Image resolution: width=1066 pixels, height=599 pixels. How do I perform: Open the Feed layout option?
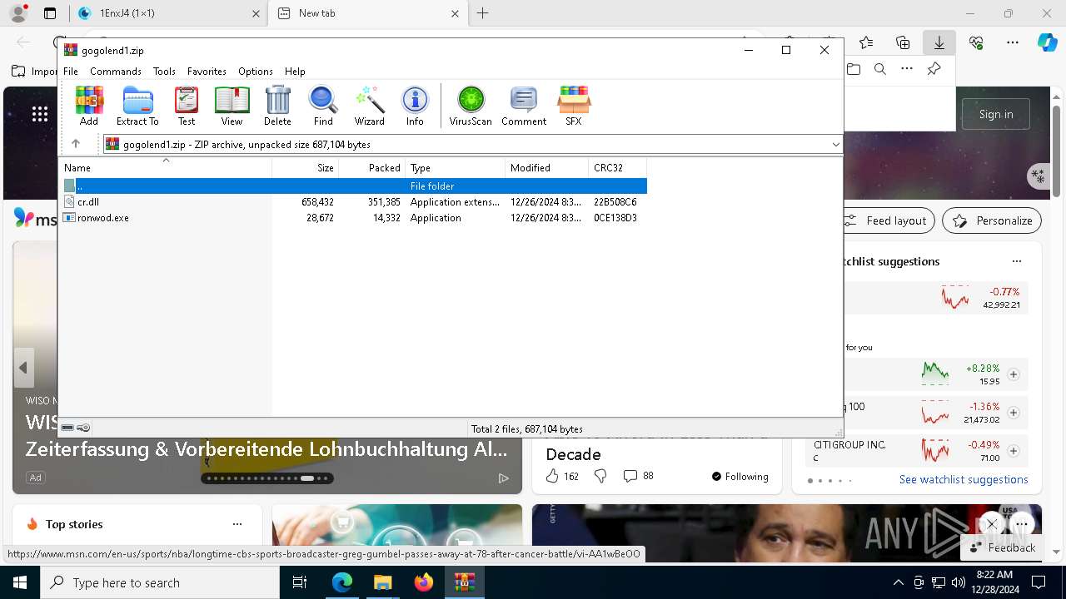click(888, 220)
